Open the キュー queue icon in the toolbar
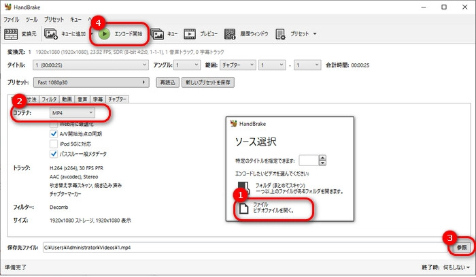This screenshot has width=476, height=277. coord(157,34)
